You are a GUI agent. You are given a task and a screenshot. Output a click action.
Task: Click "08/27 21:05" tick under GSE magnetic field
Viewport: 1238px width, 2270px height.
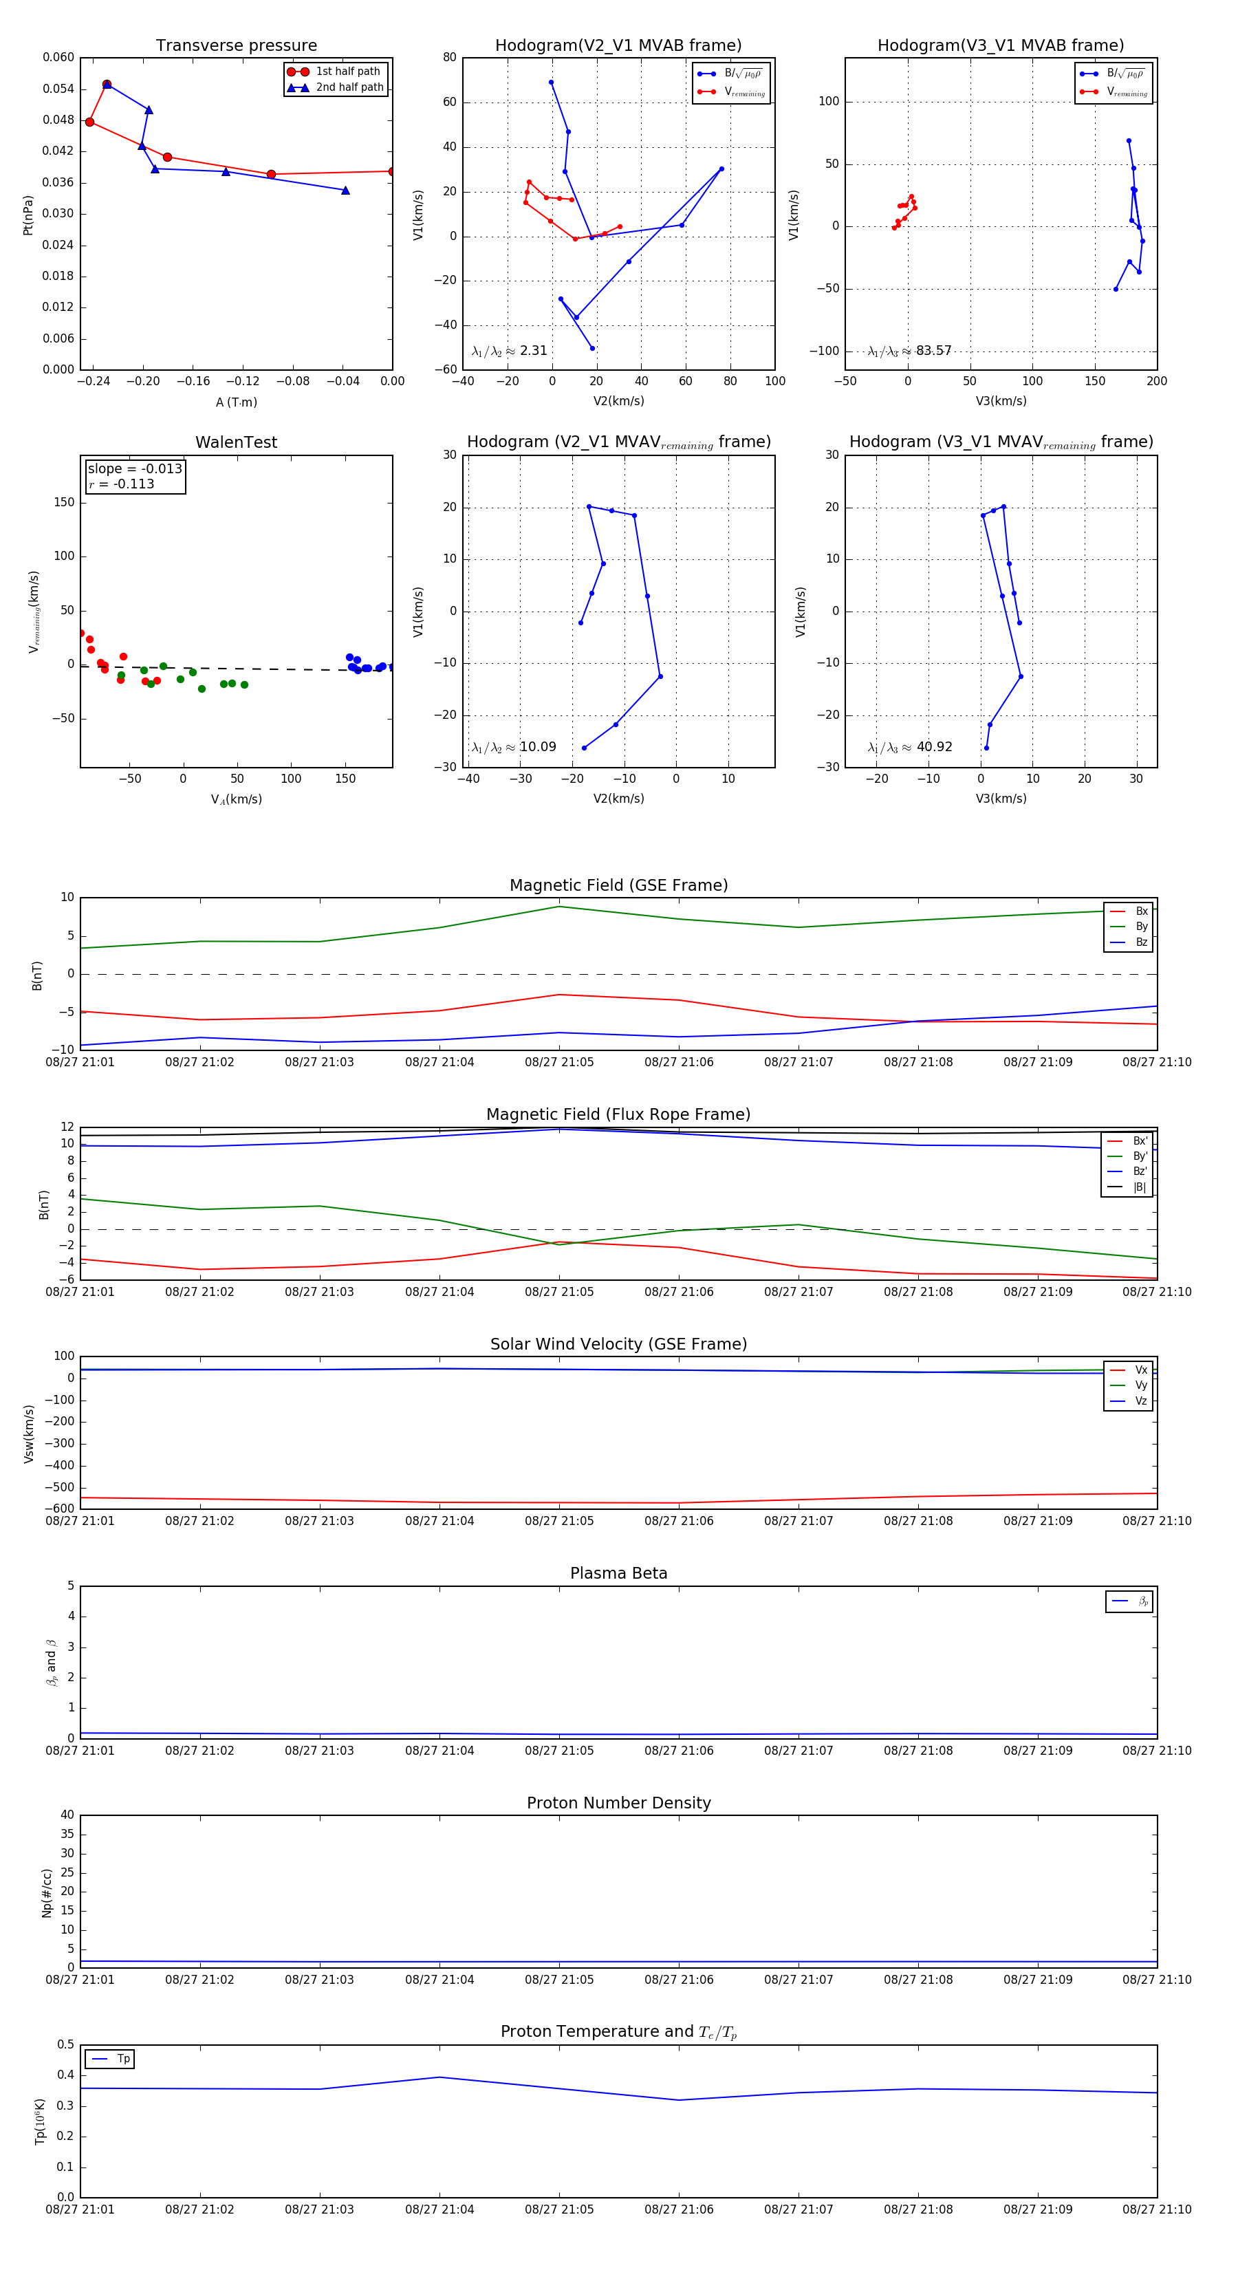tap(560, 1063)
